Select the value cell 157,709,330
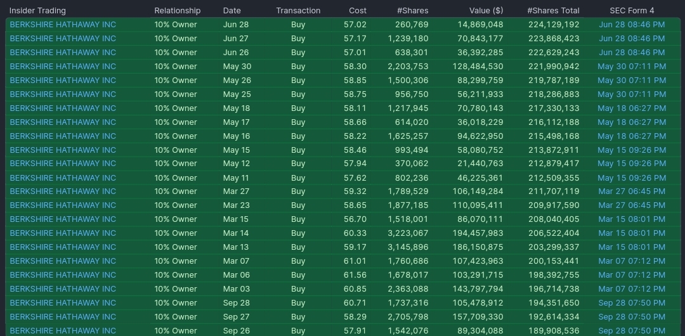 tap(478, 317)
